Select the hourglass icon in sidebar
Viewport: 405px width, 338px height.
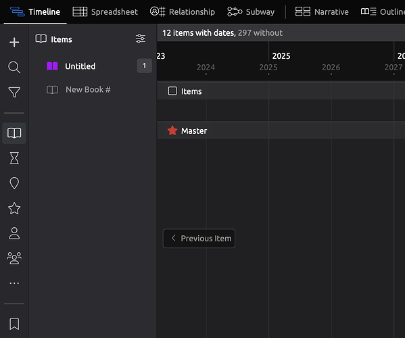coord(14,158)
